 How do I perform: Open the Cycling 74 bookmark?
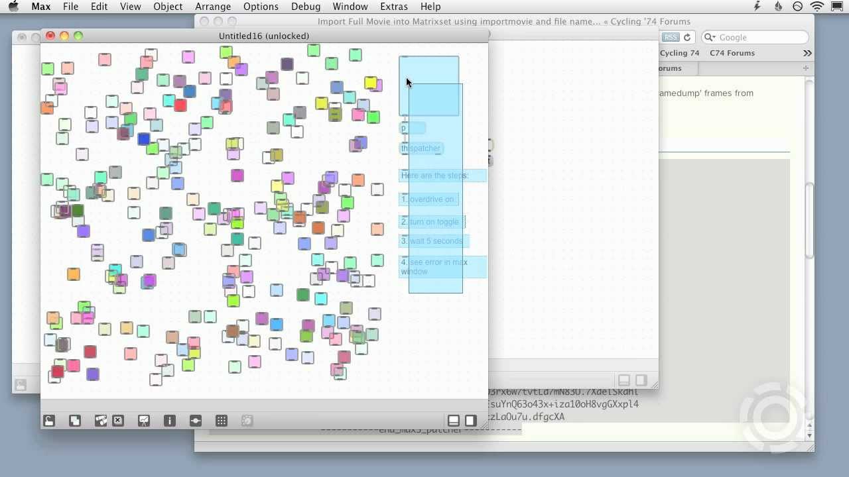679,53
